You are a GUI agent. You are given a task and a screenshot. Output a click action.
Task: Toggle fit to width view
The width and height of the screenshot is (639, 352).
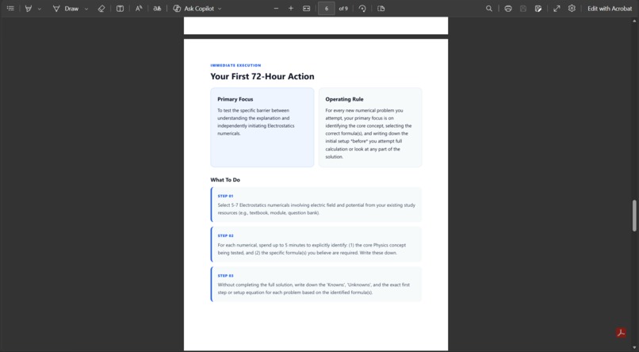point(307,8)
